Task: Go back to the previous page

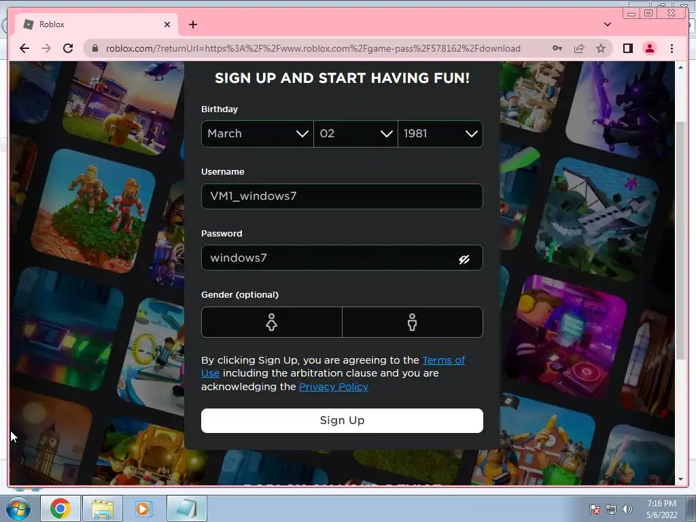Action: click(24, 48)
